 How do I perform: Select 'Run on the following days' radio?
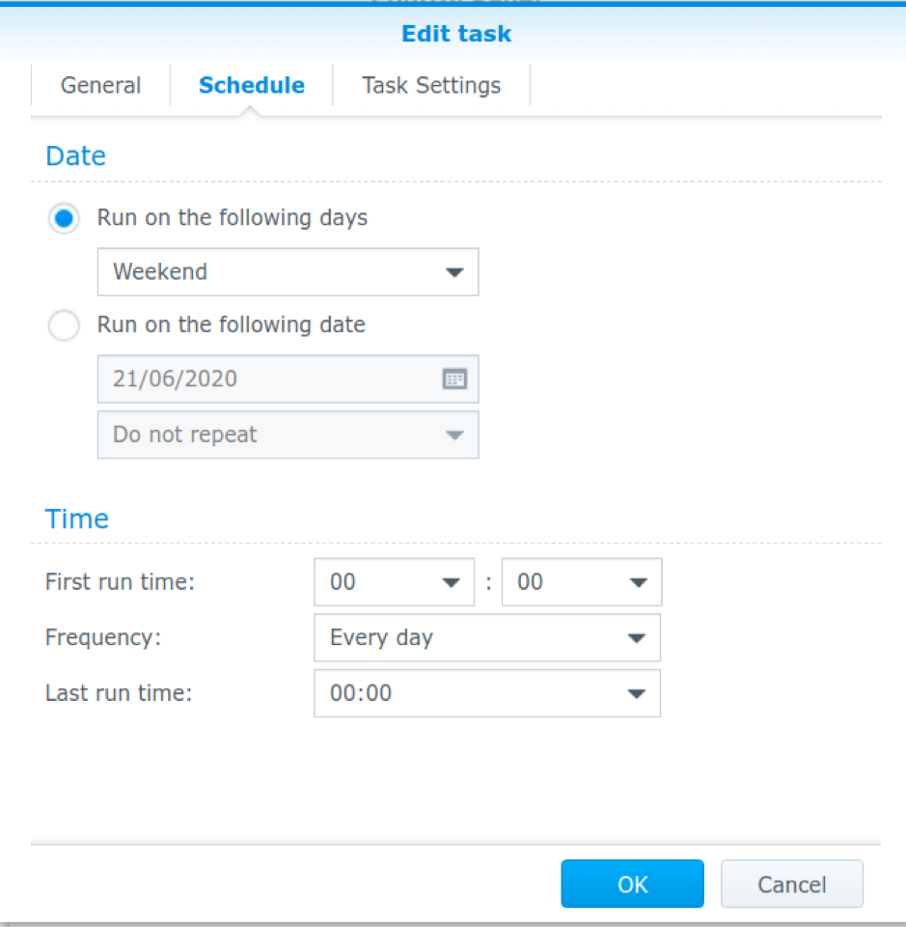pos(64,219)
